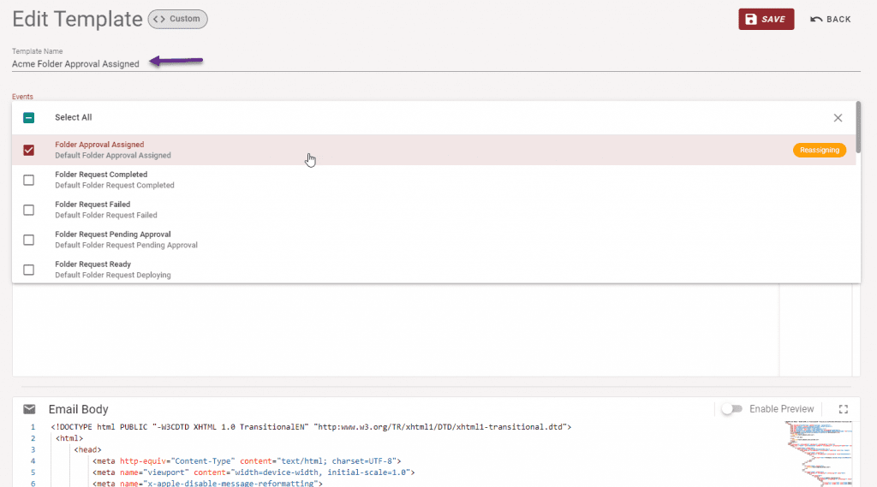Click the <head> tag on line 3
The width and height of the screenshot is (877, 487).
coord(88,449)
